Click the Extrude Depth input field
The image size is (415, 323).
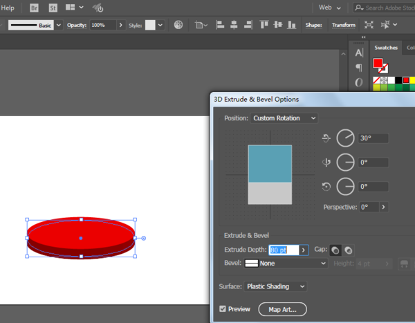point(284,250)
